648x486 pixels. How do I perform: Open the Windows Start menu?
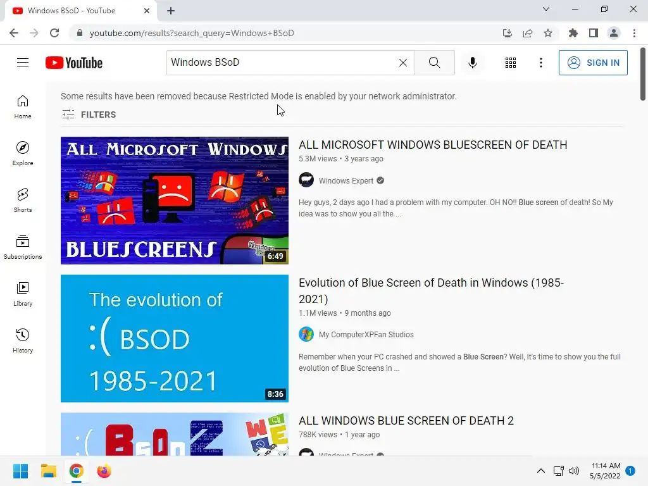pos(20,471)
